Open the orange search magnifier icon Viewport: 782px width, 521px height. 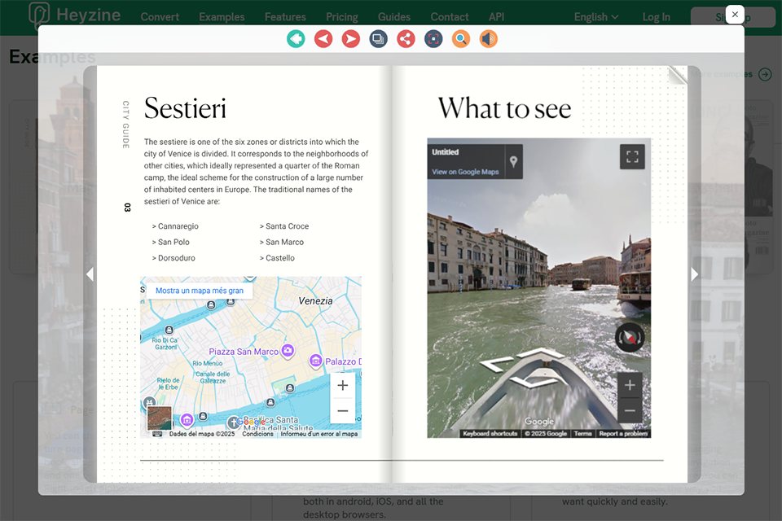(461, 39)
